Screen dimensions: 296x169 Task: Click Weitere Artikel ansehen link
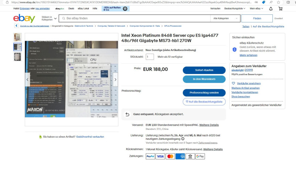pyautogui.click(x=245, y=88)
